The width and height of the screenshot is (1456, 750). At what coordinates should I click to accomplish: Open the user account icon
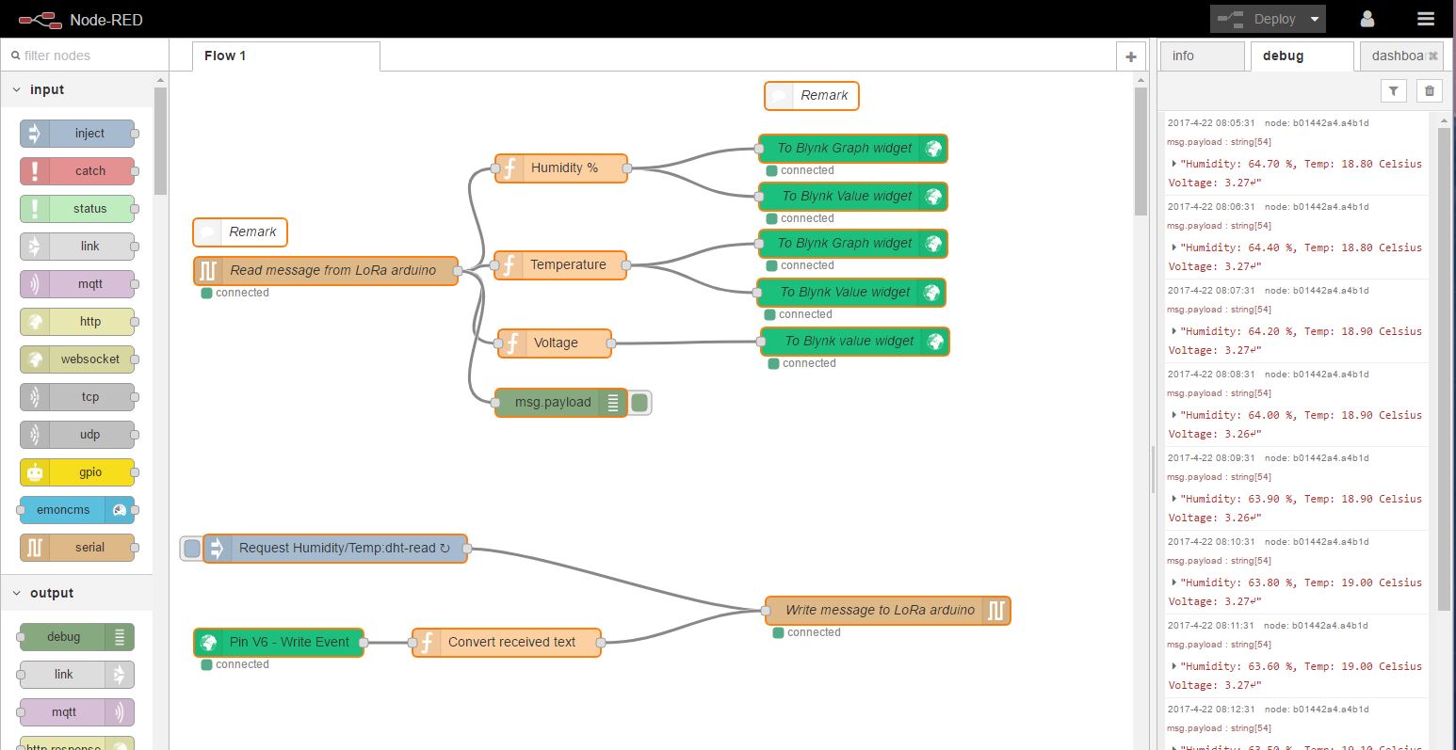(1367, 19)
